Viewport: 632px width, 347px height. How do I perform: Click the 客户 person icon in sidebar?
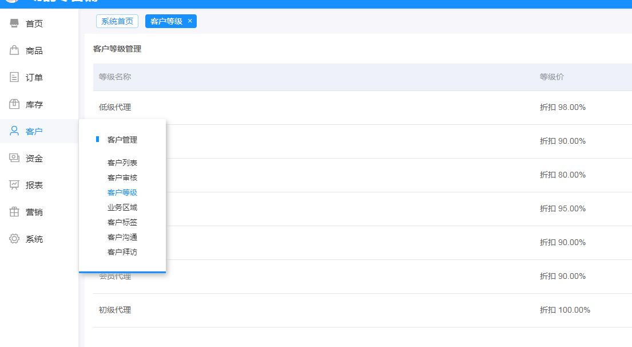14,131
